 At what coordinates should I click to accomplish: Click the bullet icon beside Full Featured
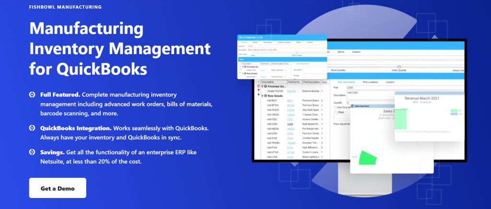point(32,94)
